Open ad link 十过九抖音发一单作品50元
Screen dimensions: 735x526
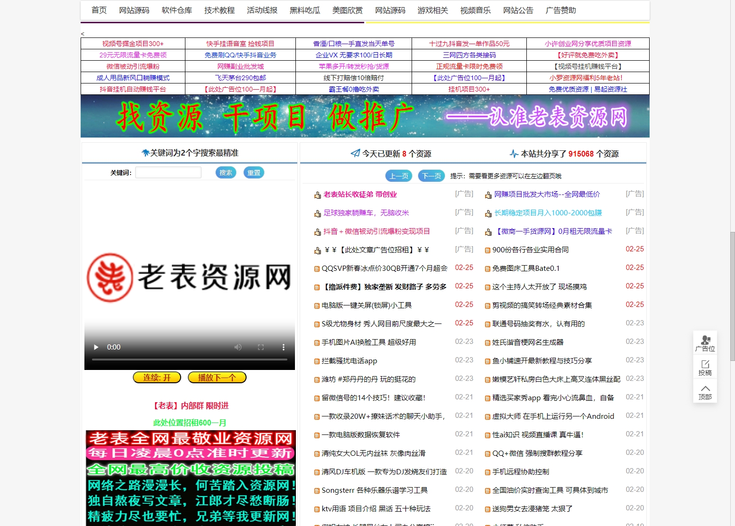pos(469,44)
